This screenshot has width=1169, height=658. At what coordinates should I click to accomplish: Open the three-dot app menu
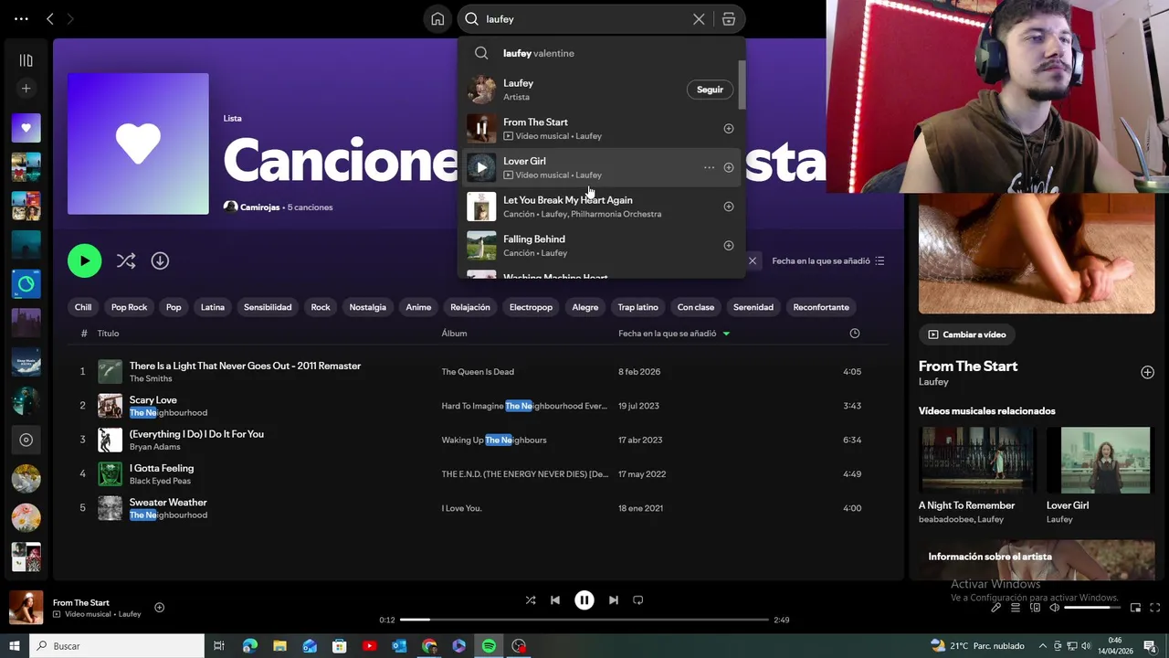21,18
